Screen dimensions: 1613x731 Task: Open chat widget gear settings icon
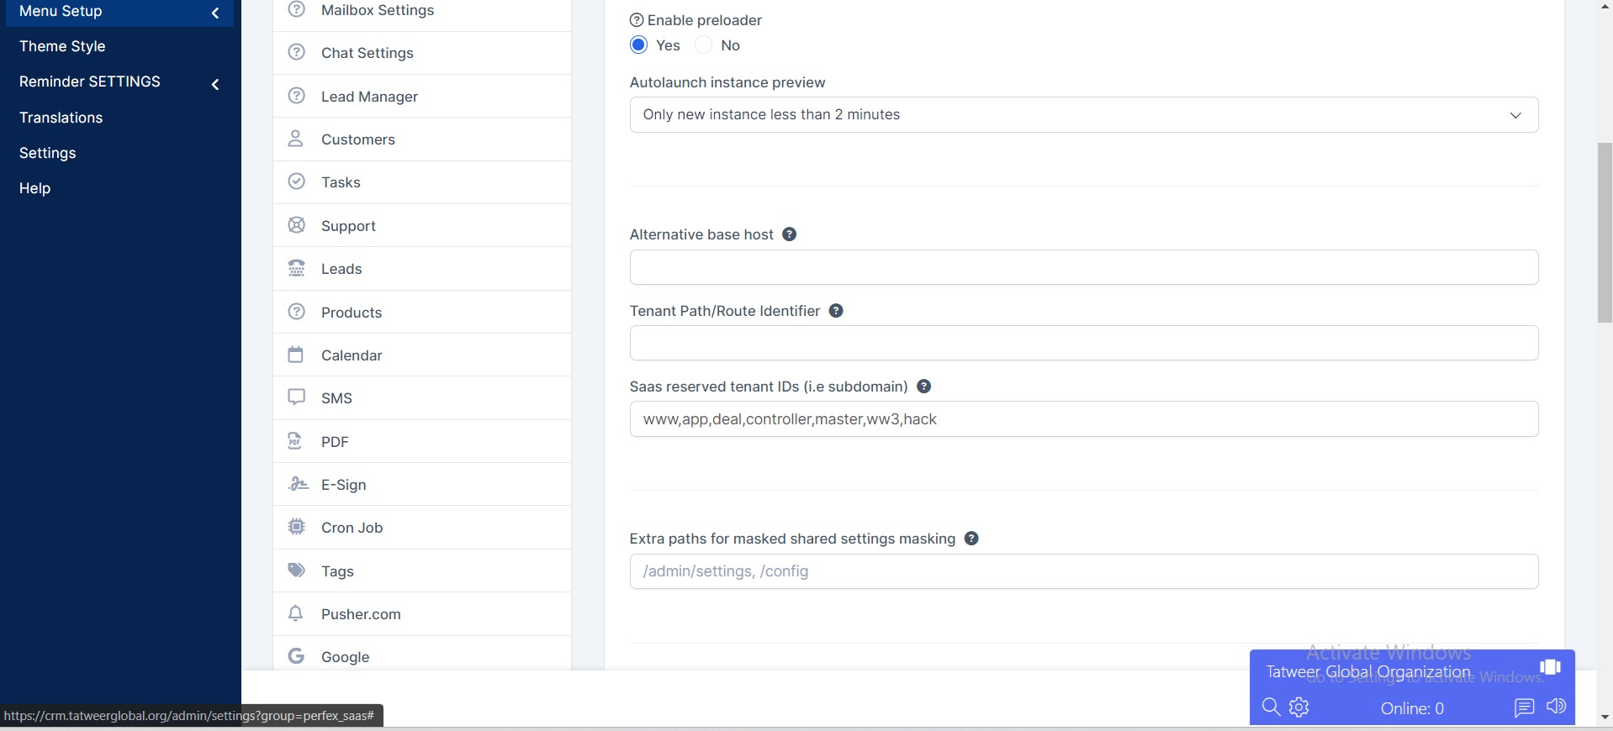pyautogui.click(x=1299, y=707)
